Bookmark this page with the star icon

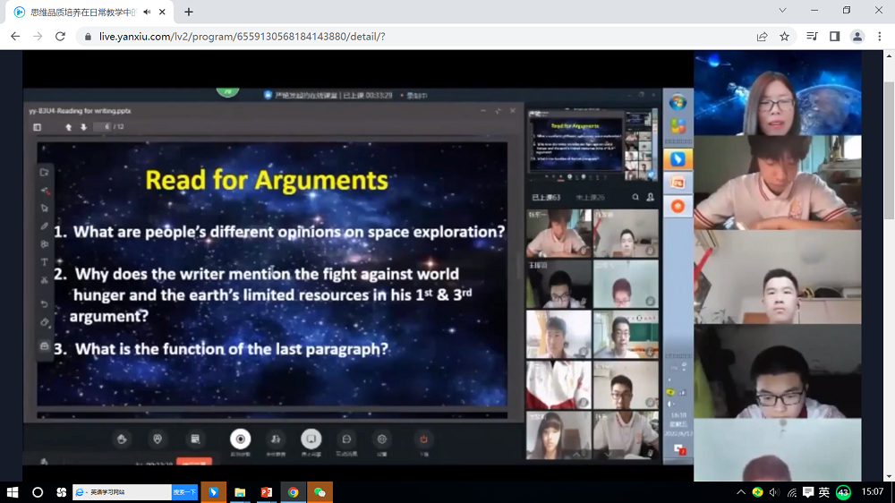click(785, 37)
